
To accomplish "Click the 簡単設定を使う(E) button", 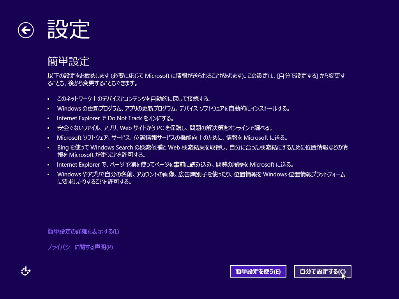I will coord(258,271).
